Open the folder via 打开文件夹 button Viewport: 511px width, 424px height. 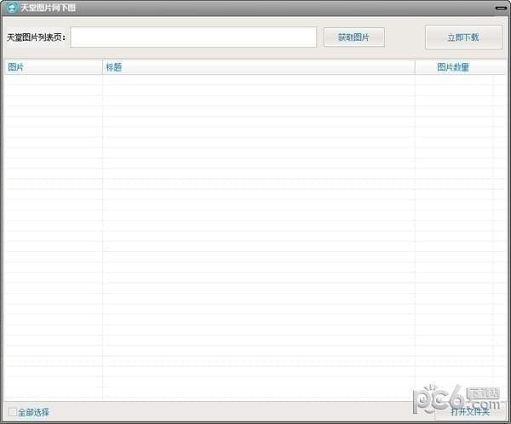(x=470, y=412)
